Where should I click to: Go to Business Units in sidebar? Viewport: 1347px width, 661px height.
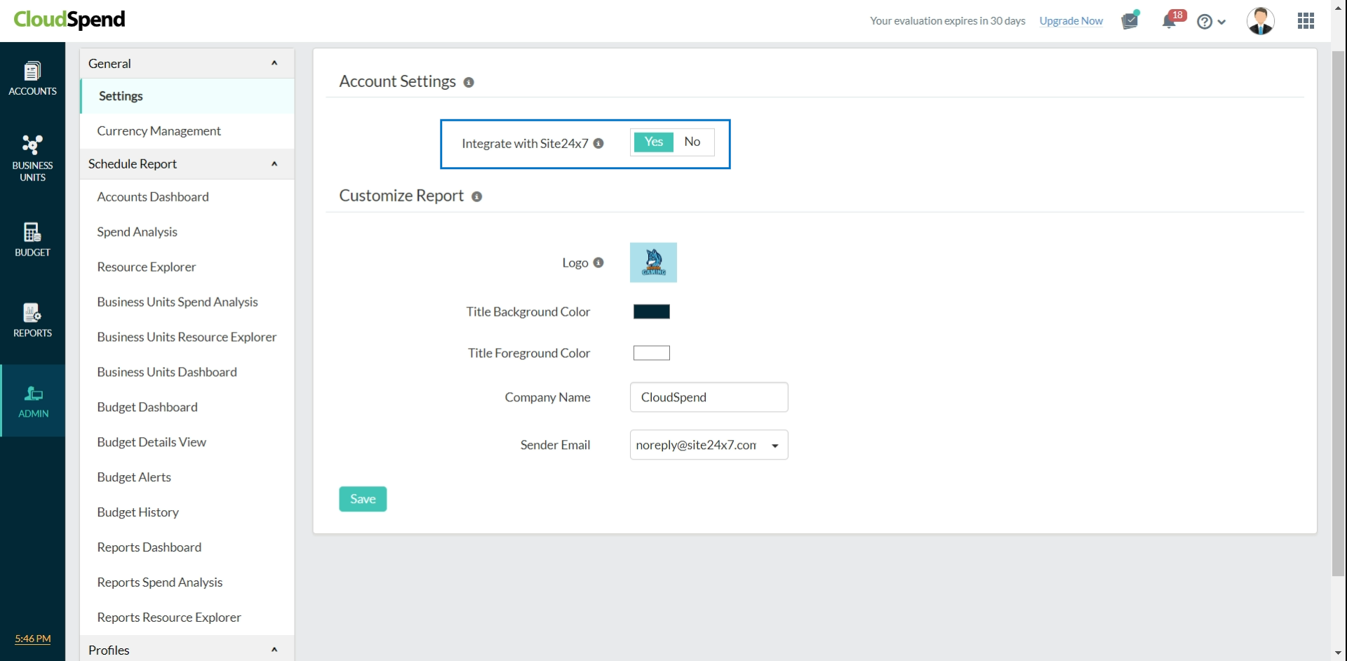click(32, 159)
